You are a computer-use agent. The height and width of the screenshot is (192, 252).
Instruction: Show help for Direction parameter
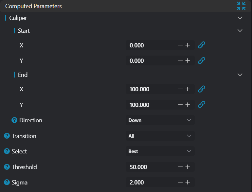point(14,120)
